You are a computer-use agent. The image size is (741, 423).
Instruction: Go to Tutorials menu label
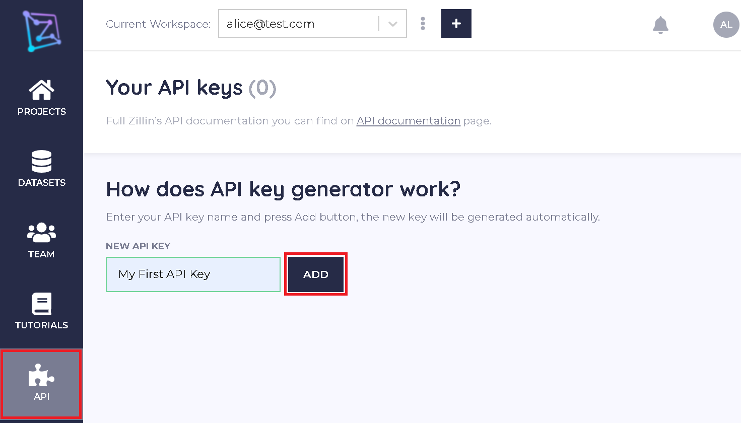click(x=41, y=325)
